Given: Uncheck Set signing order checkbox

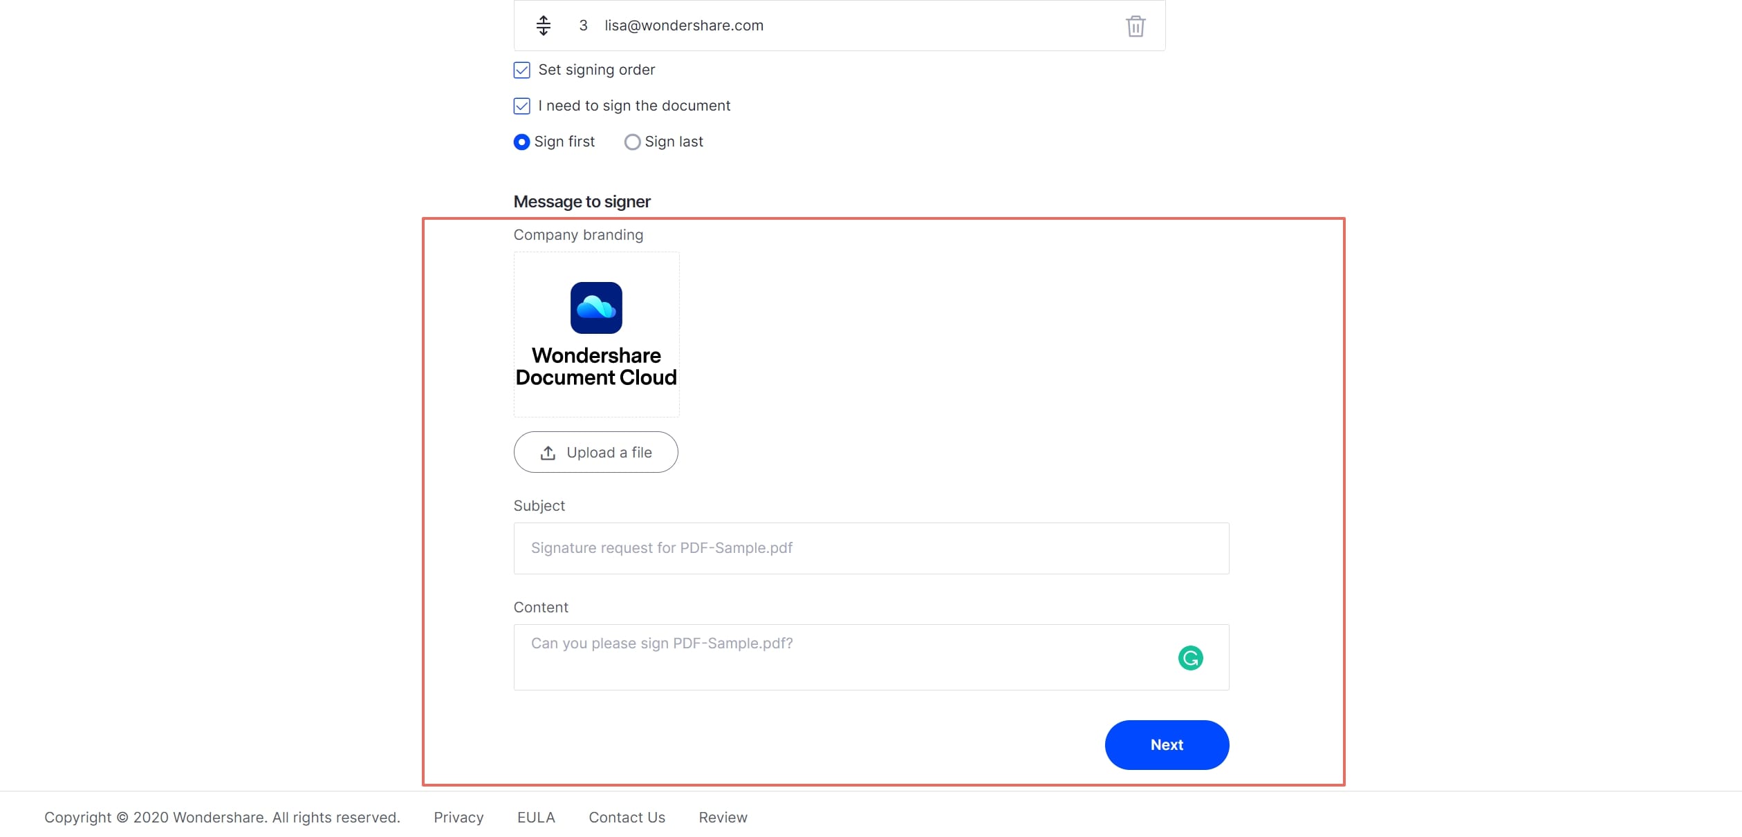Looking at the screenshot, I should coord(522,70).
